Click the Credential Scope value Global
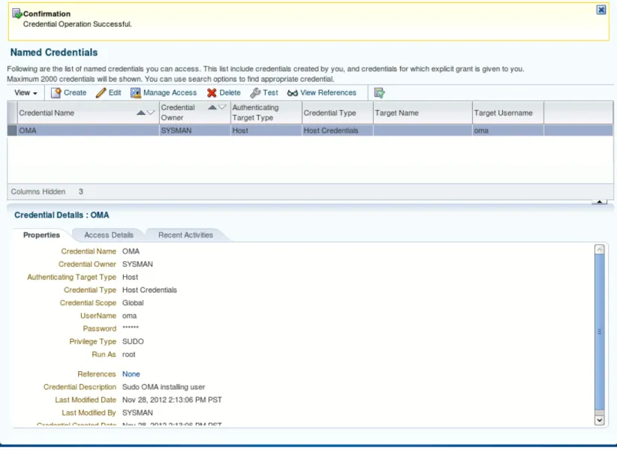Image resolution: width=617 pixels, height=450 pixels. 133,303
